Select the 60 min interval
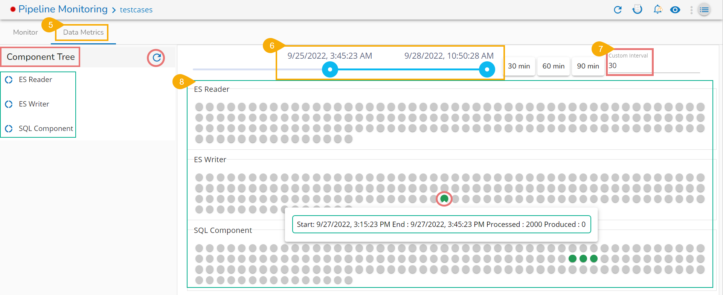Screen dimensions: 723x295 click(553, 66)
